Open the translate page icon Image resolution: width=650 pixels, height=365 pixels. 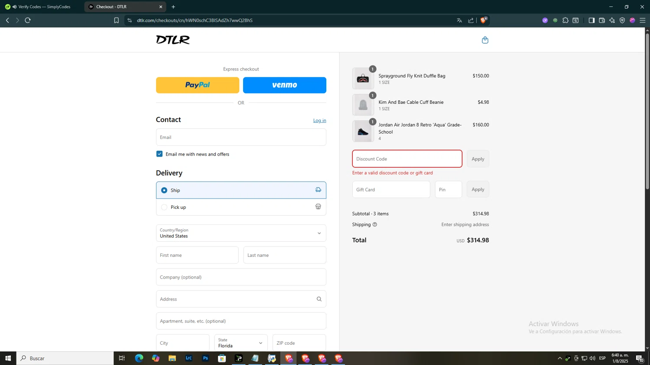[x=459, y=20]
